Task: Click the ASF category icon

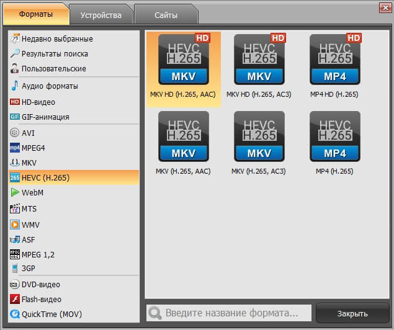Action: 15,239
